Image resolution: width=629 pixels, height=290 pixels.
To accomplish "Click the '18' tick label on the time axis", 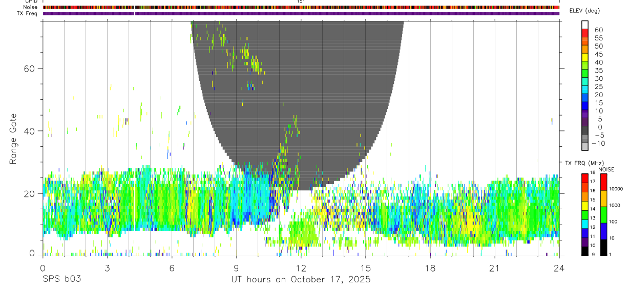I will [430, 268].
